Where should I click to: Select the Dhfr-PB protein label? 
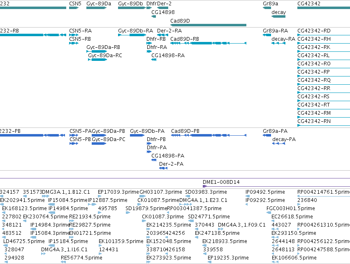[x=156, y=139]
